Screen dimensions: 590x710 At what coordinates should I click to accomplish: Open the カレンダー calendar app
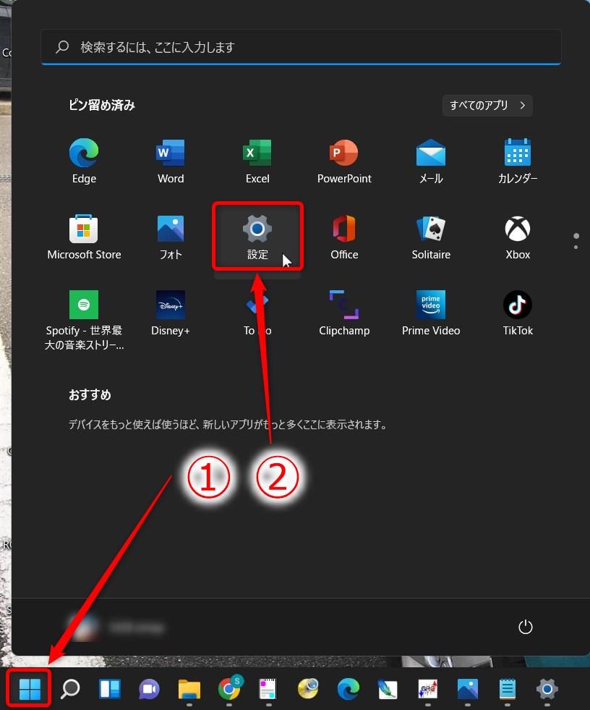[518, 161]
